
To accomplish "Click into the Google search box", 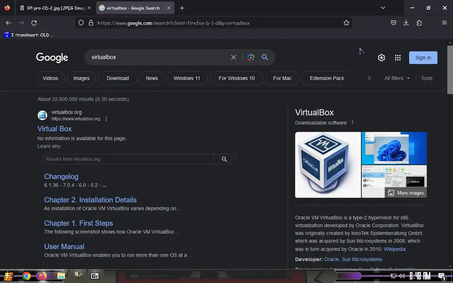I will click(x=159, y=57).
